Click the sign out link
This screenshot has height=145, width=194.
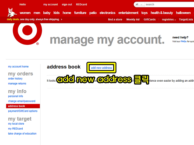(x=67, y=5)
